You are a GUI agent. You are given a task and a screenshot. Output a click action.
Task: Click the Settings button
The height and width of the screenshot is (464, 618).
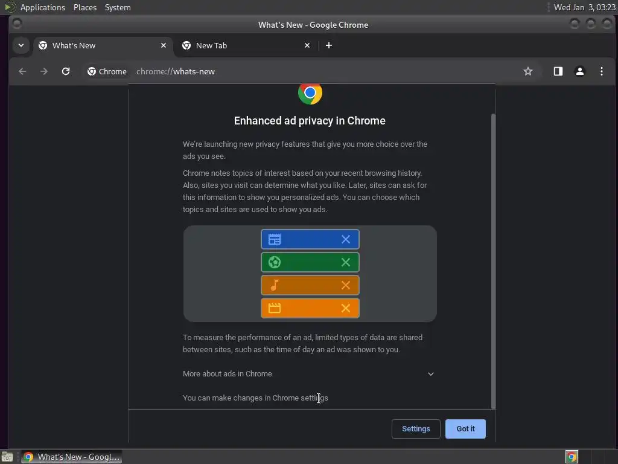pyautogui.click(x=416, y=429)
